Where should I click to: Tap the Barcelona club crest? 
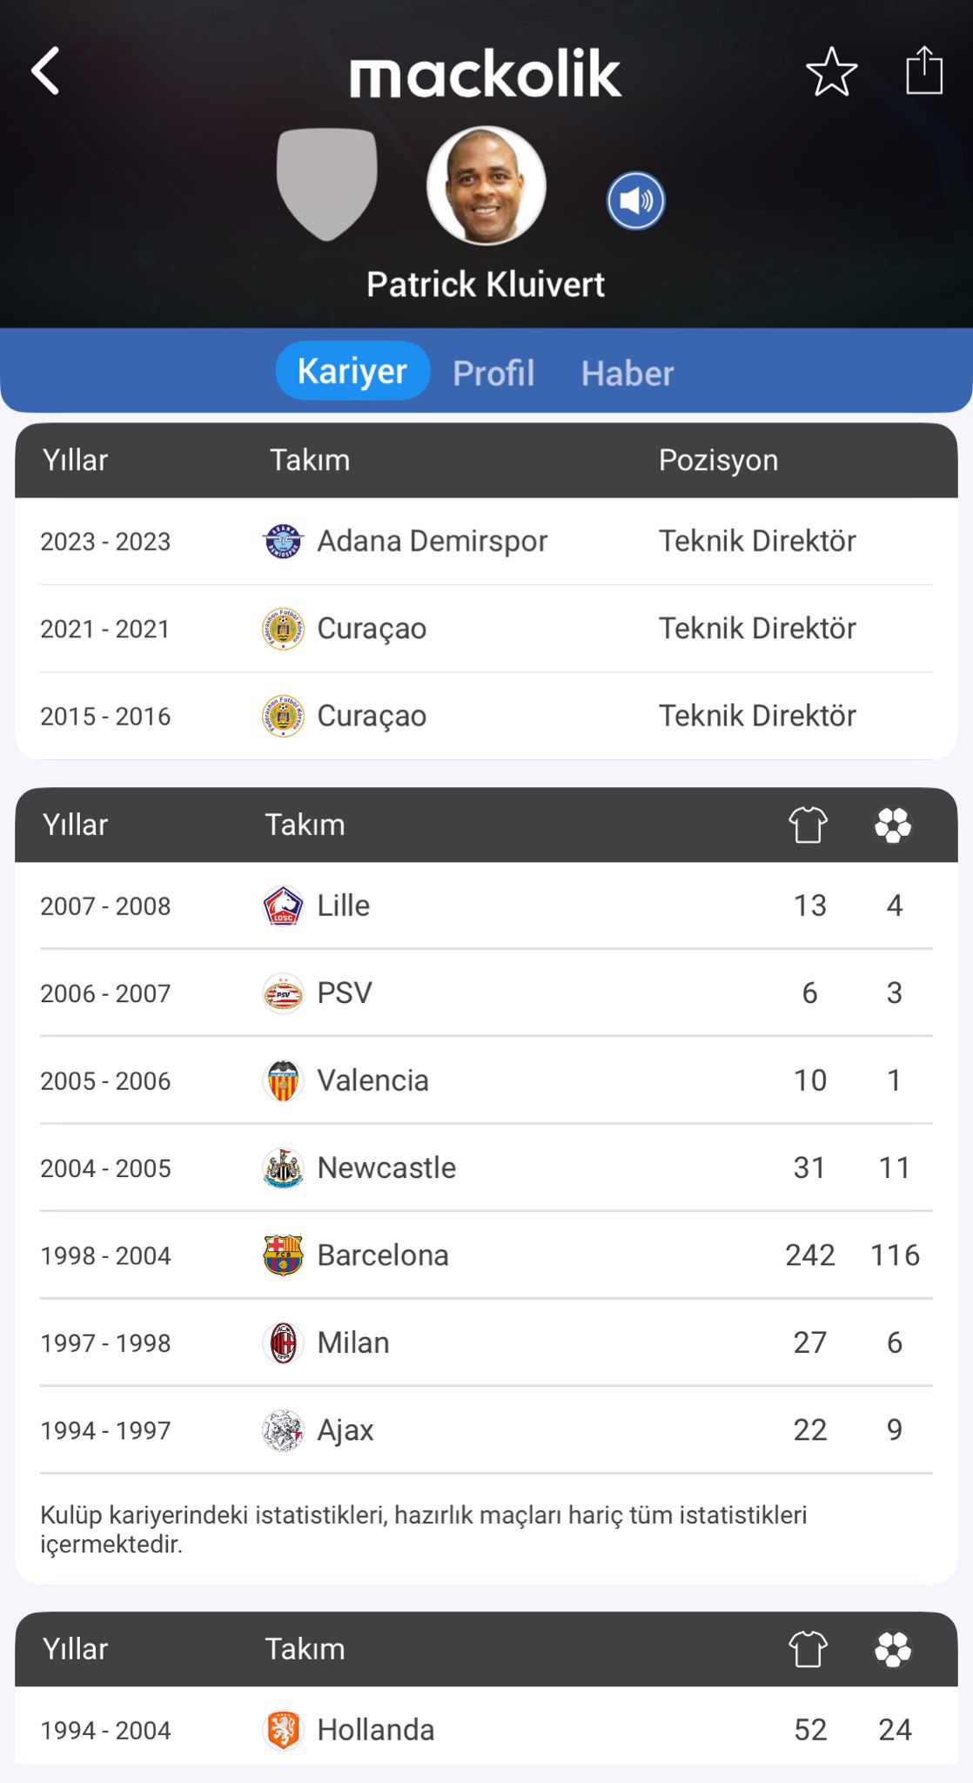(283, 1255)
